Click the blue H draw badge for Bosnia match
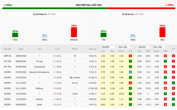Screen dimensions: 177x110 130,72
